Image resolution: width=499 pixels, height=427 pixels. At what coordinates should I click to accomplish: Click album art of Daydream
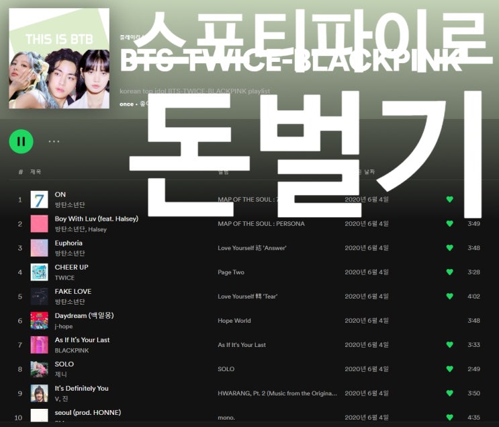click(x=39, y=321)
